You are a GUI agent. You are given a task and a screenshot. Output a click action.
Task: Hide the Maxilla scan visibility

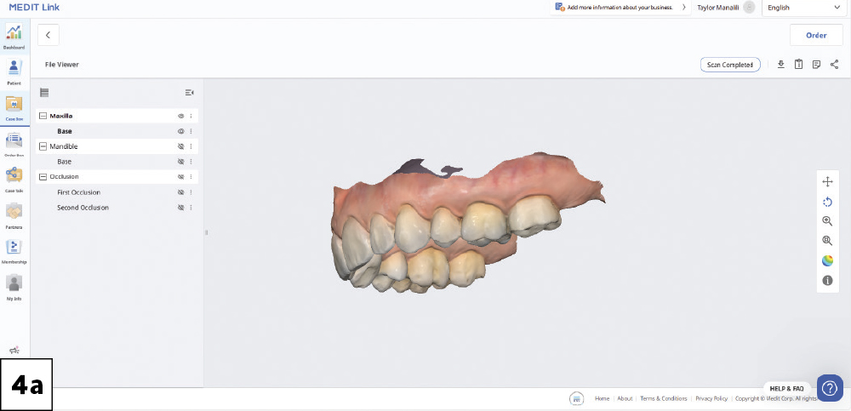point(180,116)
